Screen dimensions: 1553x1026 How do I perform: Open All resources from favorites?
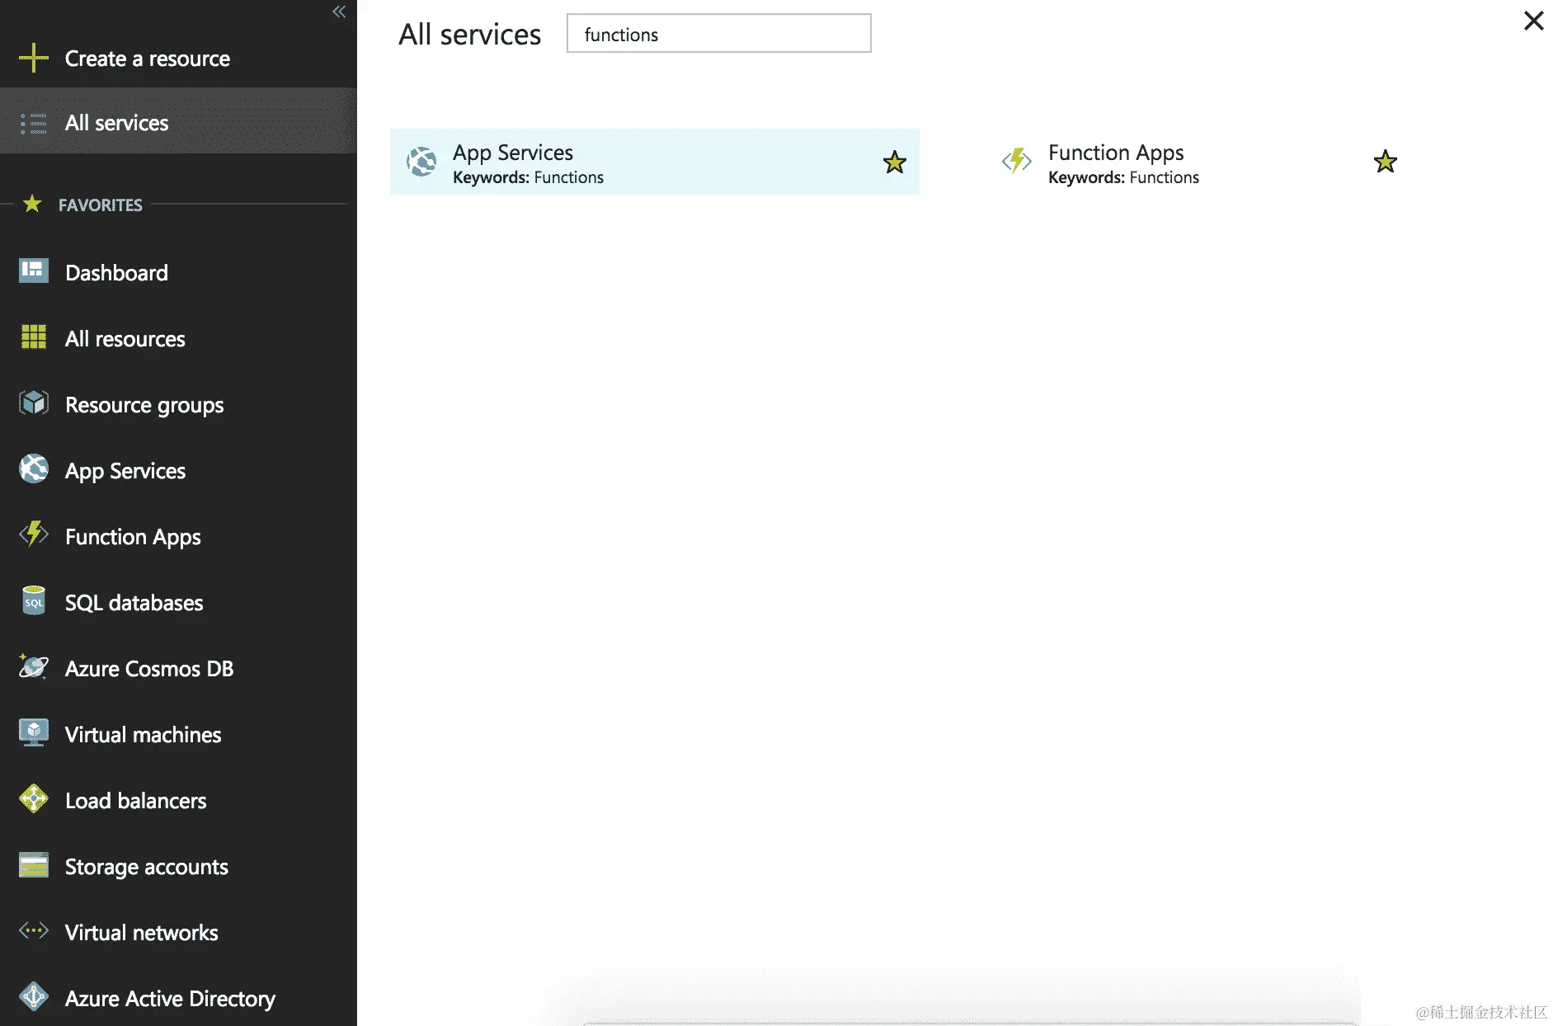(x=178, y=338)
